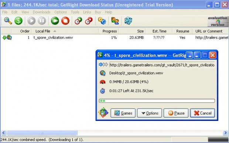Click the evaluation version badge

point(218,21)
